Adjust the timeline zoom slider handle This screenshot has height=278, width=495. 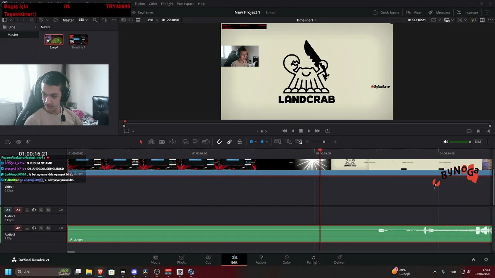324,142
